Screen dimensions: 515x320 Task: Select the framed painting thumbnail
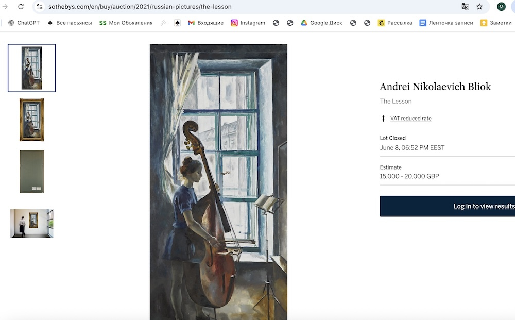(x=32, y=120)
